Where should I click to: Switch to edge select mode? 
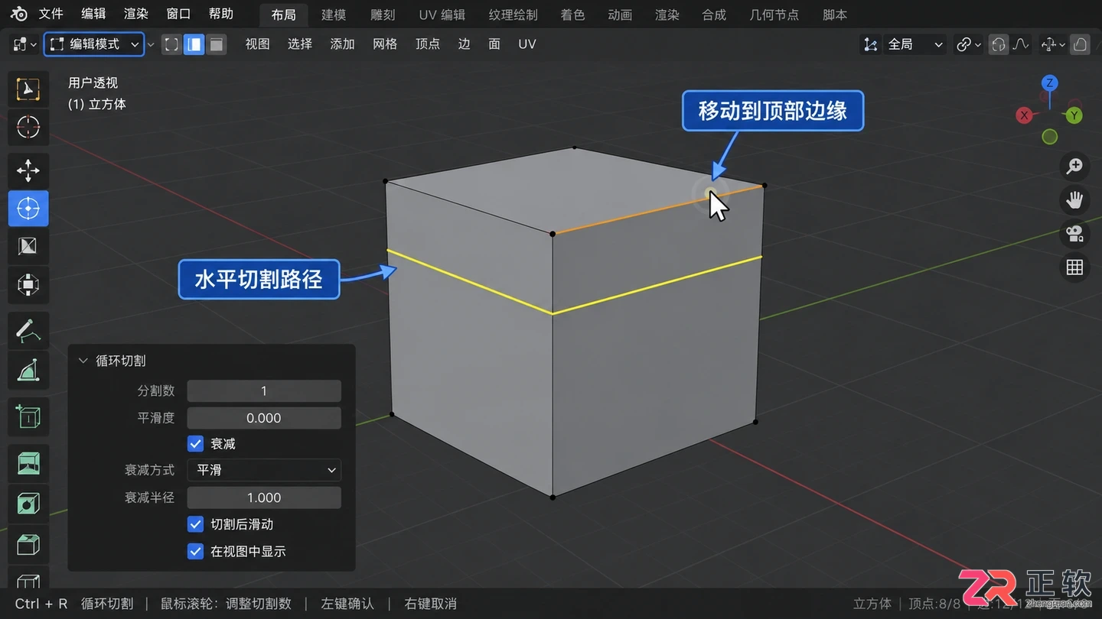click(194, 44)
